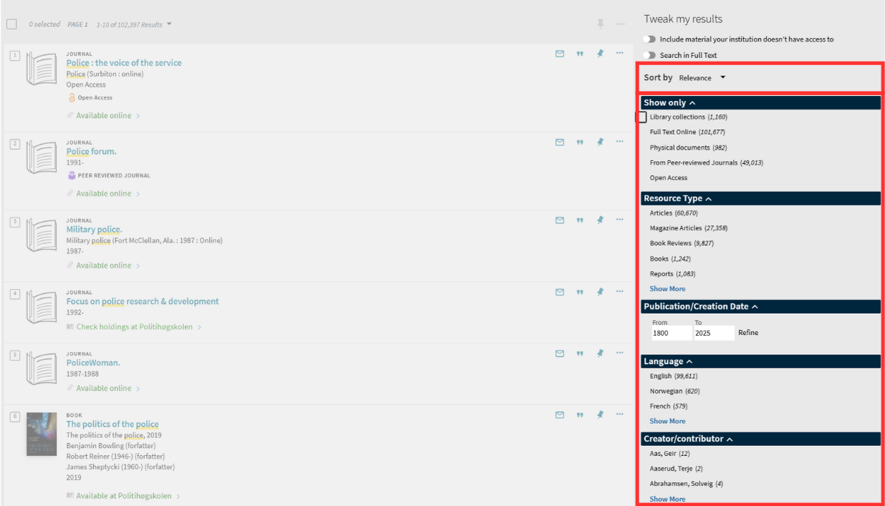Email the 'Police : the voice of the service' record
The width and height of the screenshot is (885, 506).
560,53
